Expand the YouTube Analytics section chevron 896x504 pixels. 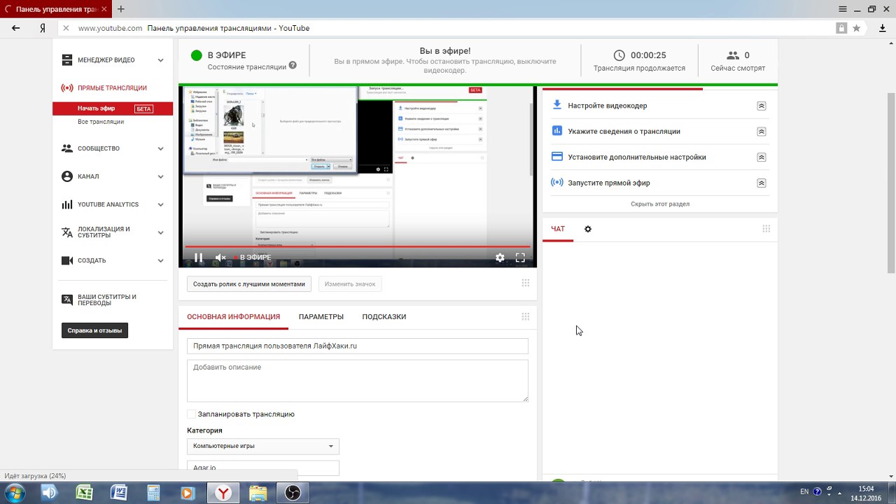[160, 204]
